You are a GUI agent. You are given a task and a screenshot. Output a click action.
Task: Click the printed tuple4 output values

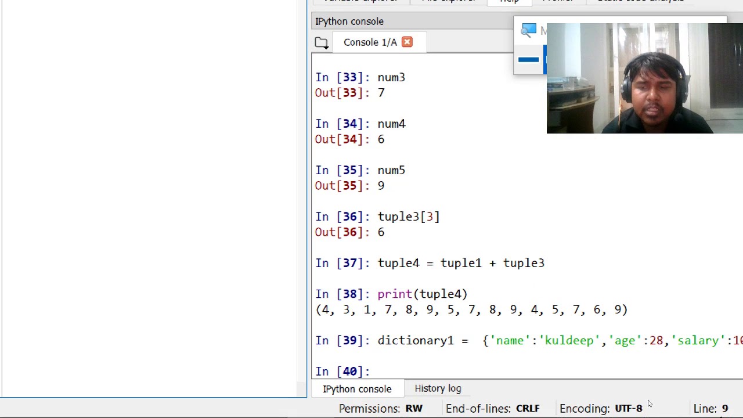pos(471,309)
